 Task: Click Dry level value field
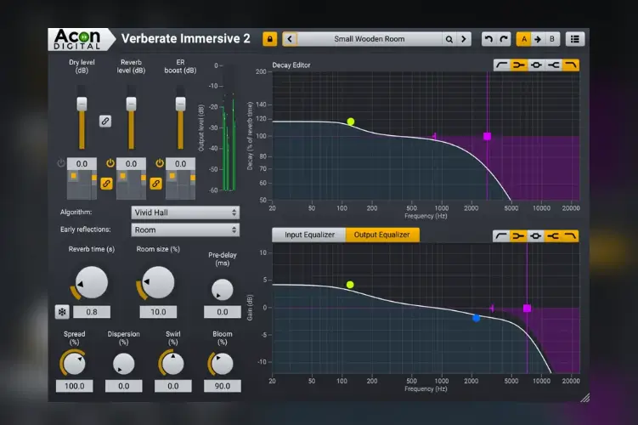pyautogui.click(x=82, y=164)
